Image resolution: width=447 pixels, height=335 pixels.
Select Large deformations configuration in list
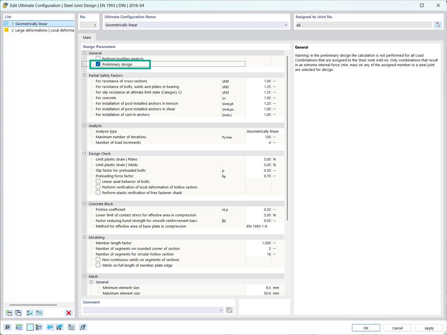tap(39, 30)
